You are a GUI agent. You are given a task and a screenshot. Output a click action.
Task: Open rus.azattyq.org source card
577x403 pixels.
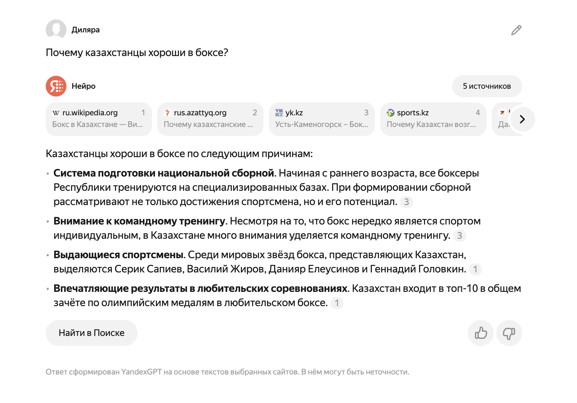(210, 119)
